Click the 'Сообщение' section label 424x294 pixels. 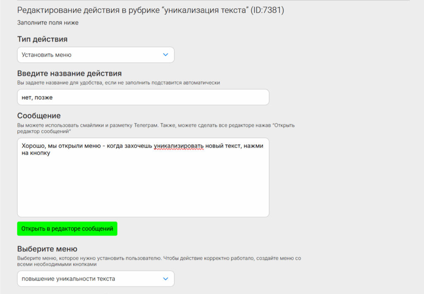point(39,115)
